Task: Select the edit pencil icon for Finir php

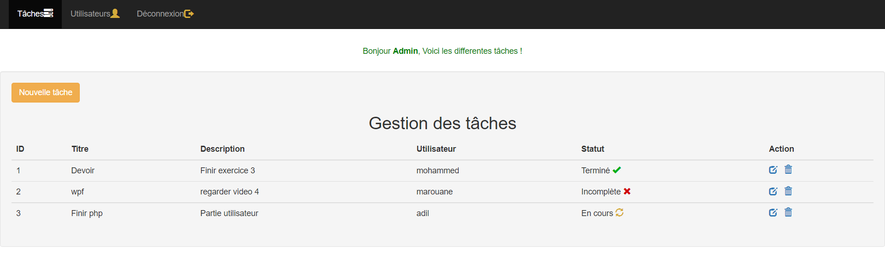Action: pos(773,212)
